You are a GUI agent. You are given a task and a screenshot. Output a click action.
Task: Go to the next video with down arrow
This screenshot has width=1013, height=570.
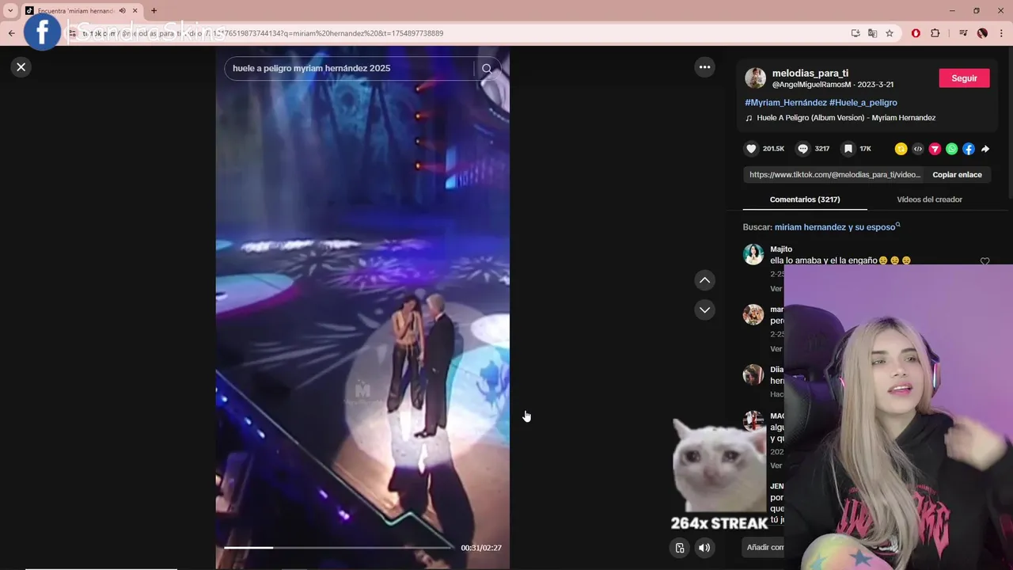(x=704, y=310)
